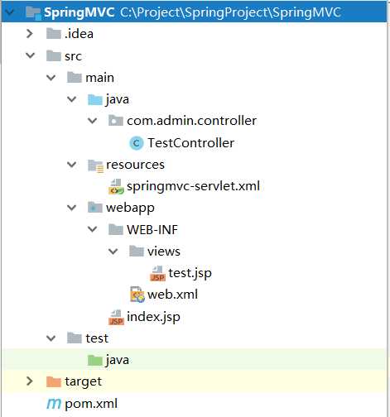
Task: Select the .idea row label
Action: point(79,34)
